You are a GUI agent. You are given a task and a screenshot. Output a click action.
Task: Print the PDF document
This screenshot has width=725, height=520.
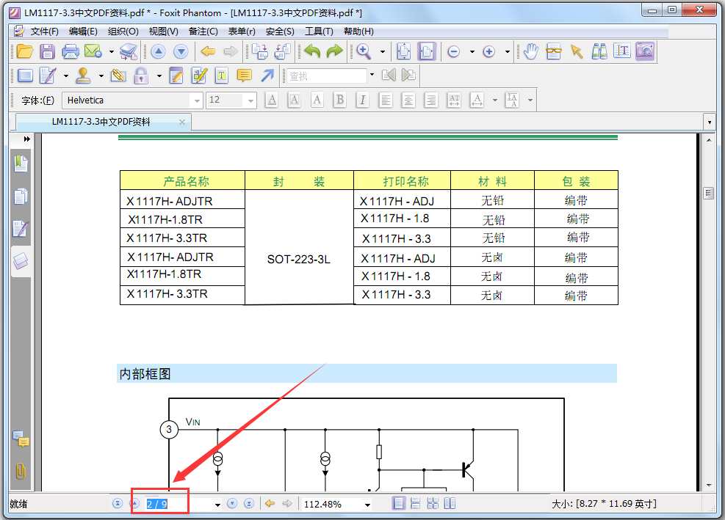click(71, 51)
